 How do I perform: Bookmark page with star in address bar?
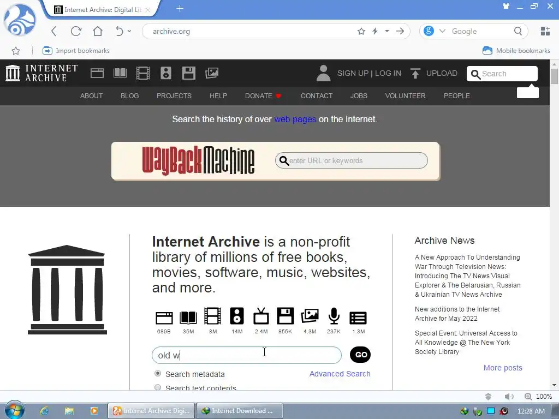[361, 31]
